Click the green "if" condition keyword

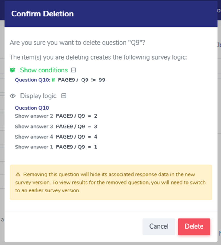pyautogui.click(x=53, y=80)
